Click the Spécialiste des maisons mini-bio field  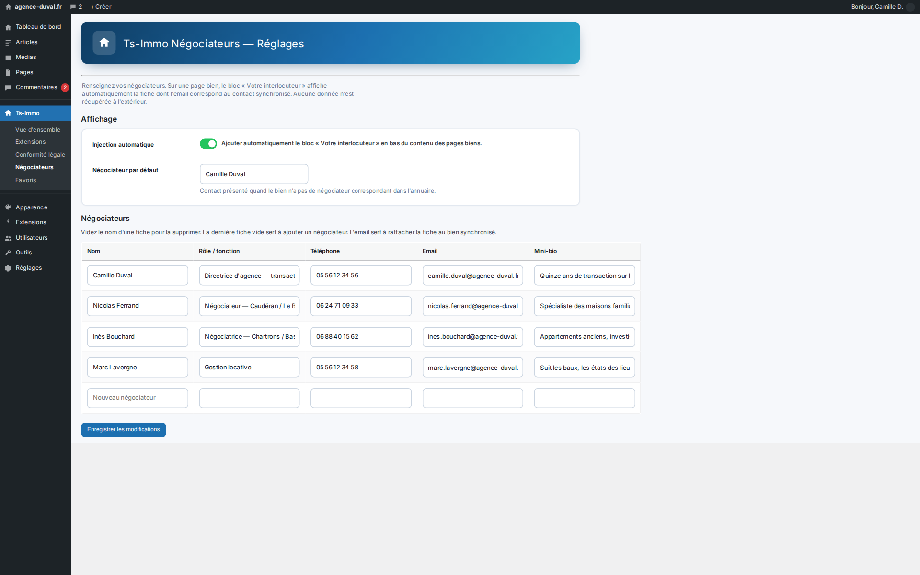pyautogui.click(x=585, y=306)
